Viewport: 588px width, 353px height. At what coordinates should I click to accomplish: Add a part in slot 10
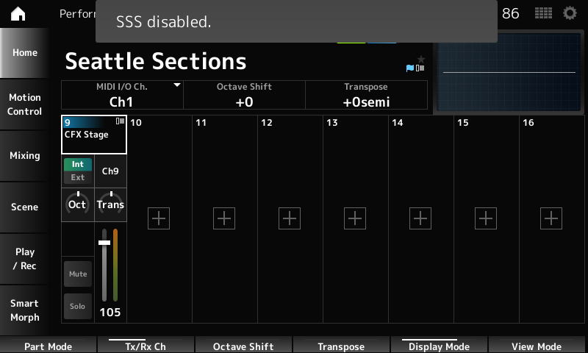pyautogui.click(x=159, y=218)
